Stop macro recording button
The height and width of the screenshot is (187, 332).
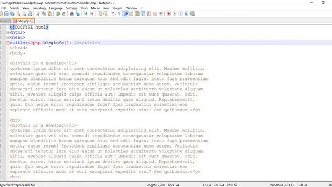pos(175,14)
